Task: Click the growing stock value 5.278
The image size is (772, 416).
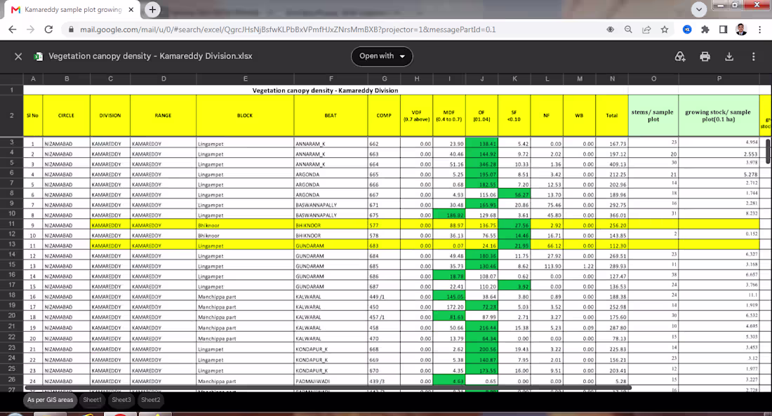Action: click(x=719, y=174)
